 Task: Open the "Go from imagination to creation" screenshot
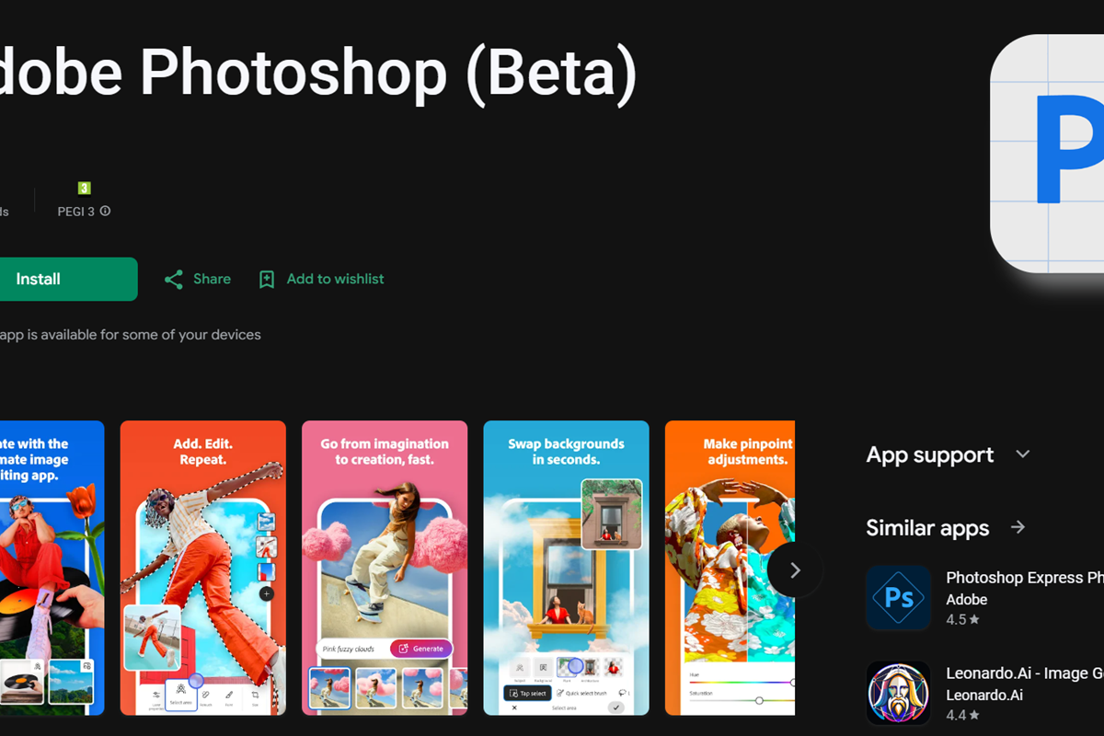tap(385, 568)
